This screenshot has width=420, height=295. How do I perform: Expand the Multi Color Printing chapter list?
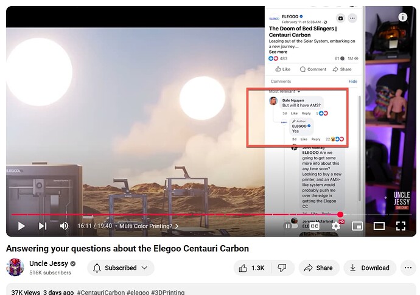(x=149, y=226)
